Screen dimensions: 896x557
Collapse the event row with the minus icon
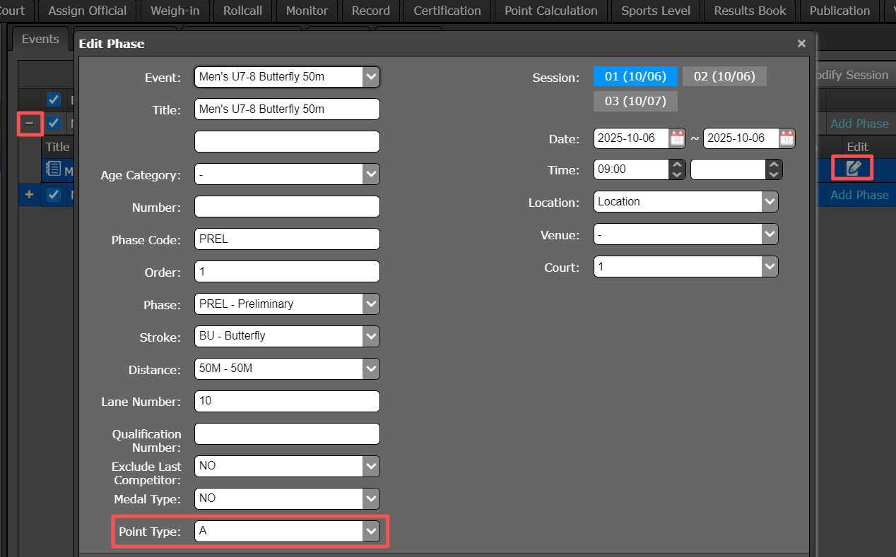(x=30, y=124)
